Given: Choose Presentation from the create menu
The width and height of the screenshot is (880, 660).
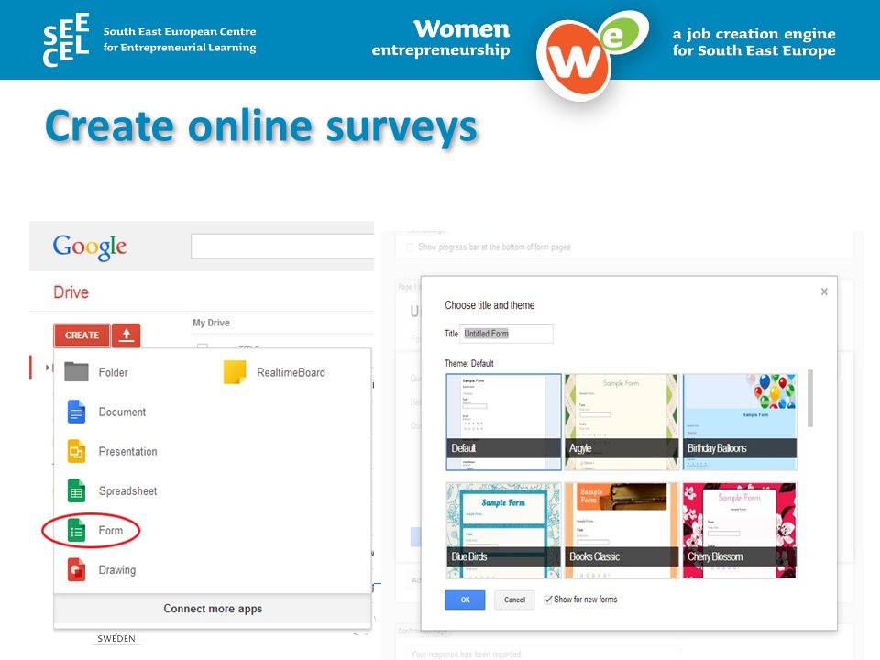Looking at the screenshot, I should tap(128, 451).
